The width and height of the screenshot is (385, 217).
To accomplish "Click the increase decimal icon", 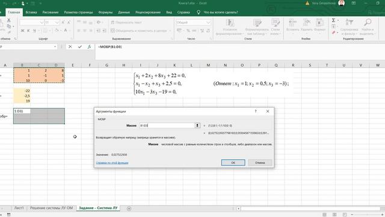I will [x=202, y=31].
